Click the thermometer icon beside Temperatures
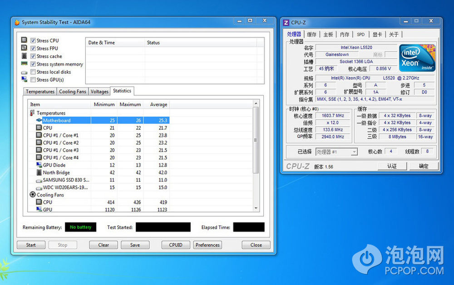This screenshot has height=285, width=454. tap(32, 113)
